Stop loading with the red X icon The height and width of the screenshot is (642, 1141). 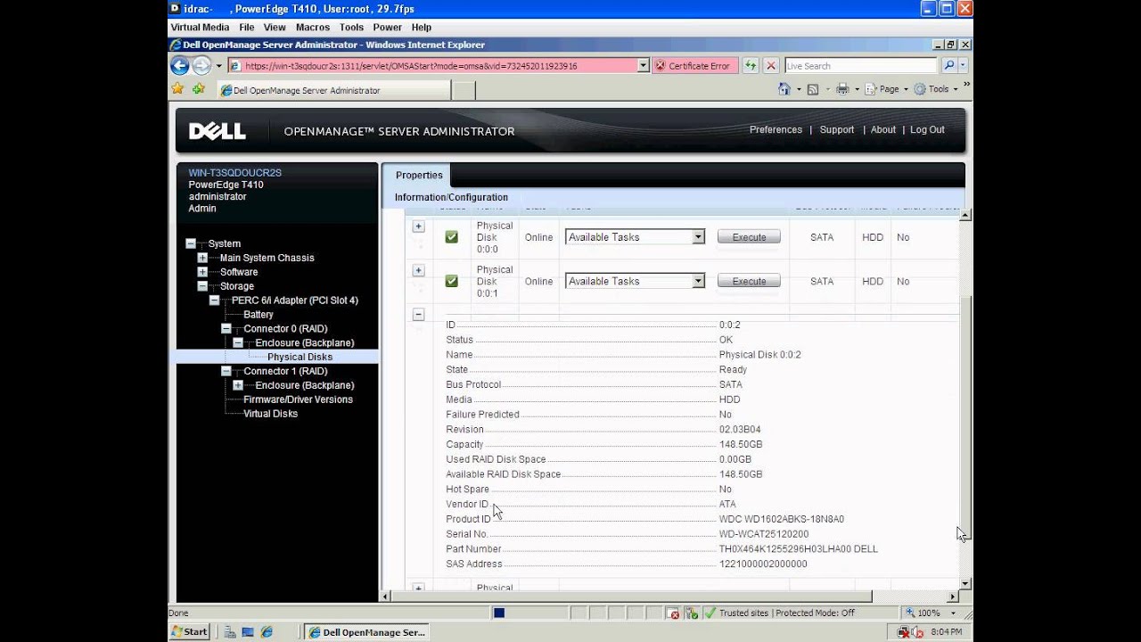771,65
